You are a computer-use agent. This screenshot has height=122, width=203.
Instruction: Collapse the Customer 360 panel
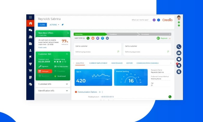[67, 54]
